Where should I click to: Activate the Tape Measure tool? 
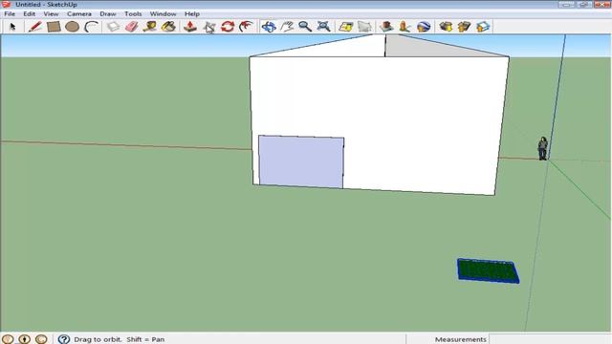click(150, 27)
